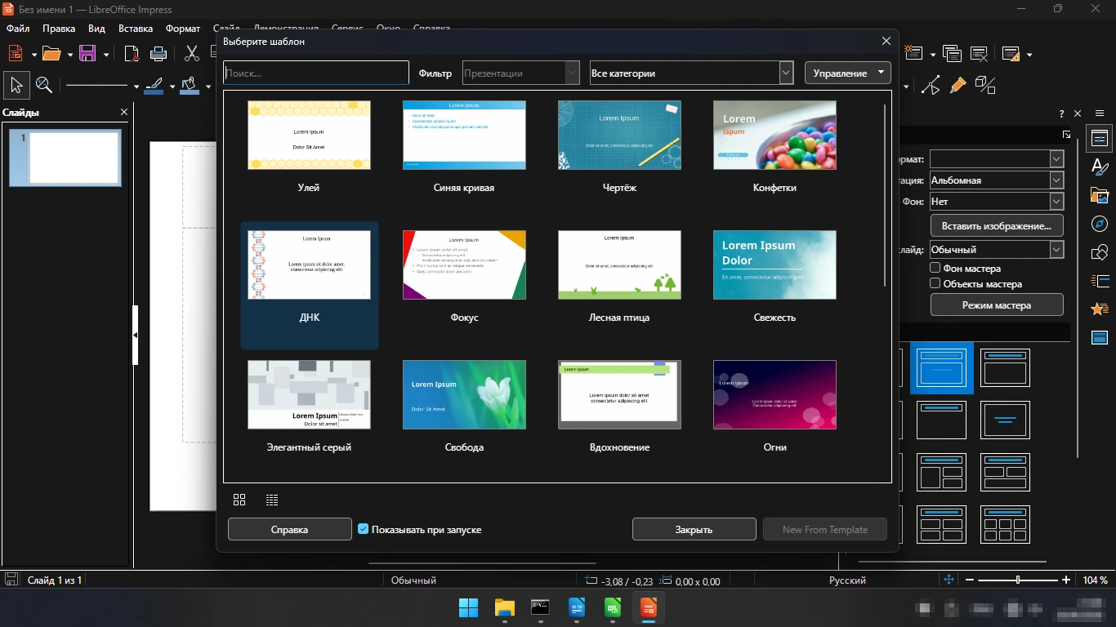The width and height of the screenshot is (1116, 627).
Task: Click the Вставить изображение button
Action: coord(997,225)
